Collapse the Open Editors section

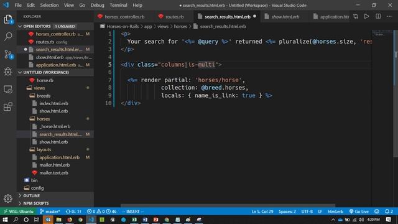[x=36, y=26]
